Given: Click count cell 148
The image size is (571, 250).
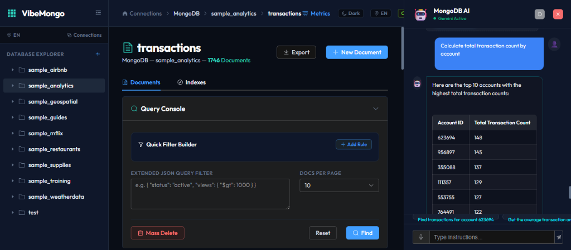Looking at the screenshot, I should (502, 138).
